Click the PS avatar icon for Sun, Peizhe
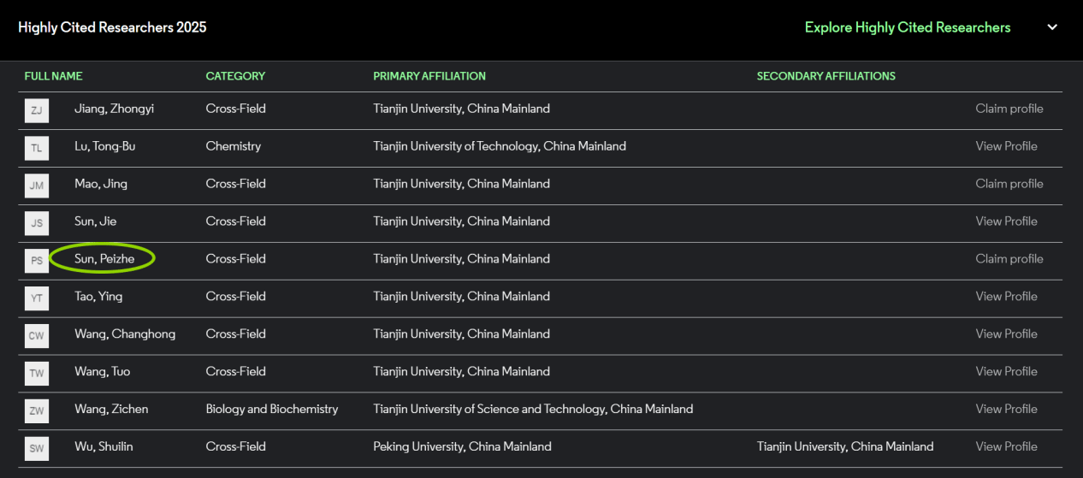This screenshot has width=1083, height=478. (36, 261)
